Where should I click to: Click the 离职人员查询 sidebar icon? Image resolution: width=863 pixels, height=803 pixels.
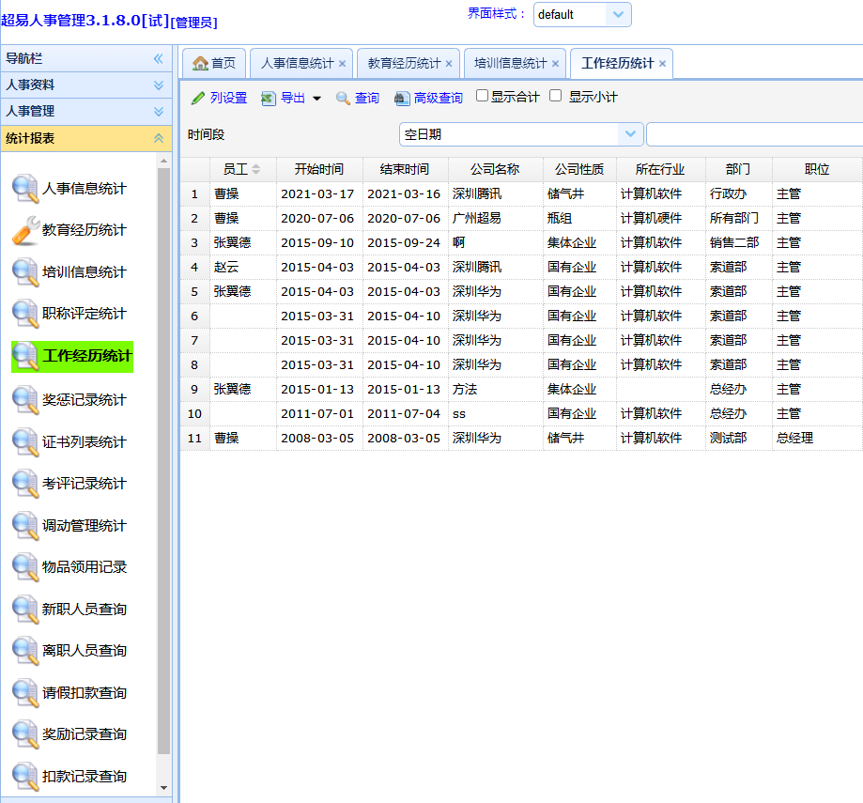click(x=25, y=651)
